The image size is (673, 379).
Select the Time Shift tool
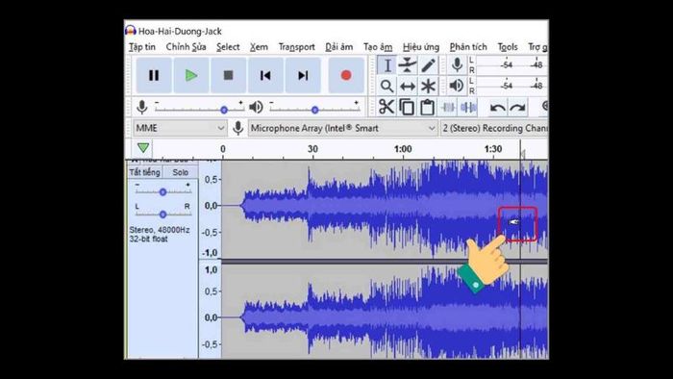tap(407, 86)
